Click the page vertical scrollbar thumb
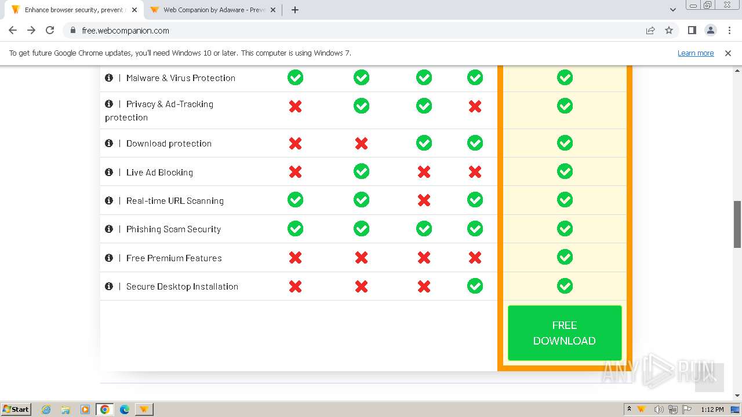742x417 pixels. click(x=737, y=225)
